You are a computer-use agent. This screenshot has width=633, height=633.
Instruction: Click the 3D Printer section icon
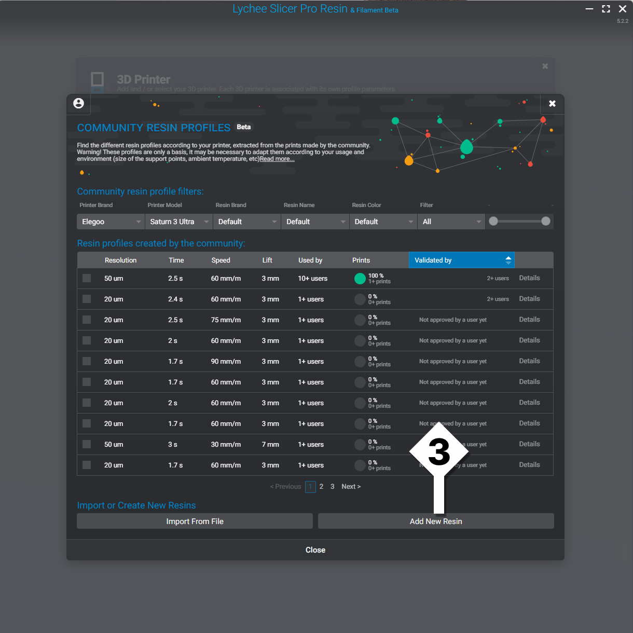(97, 82)
